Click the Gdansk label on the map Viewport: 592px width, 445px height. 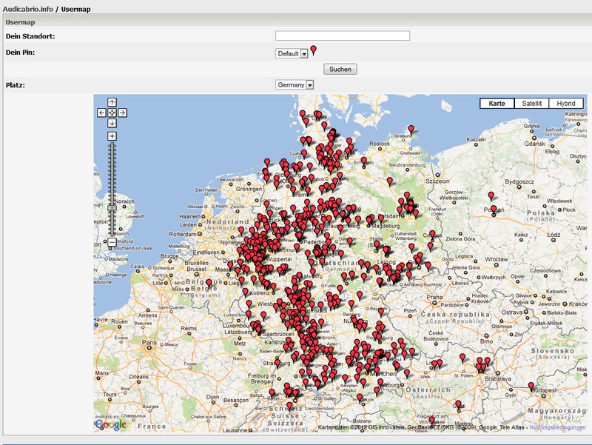534,144
